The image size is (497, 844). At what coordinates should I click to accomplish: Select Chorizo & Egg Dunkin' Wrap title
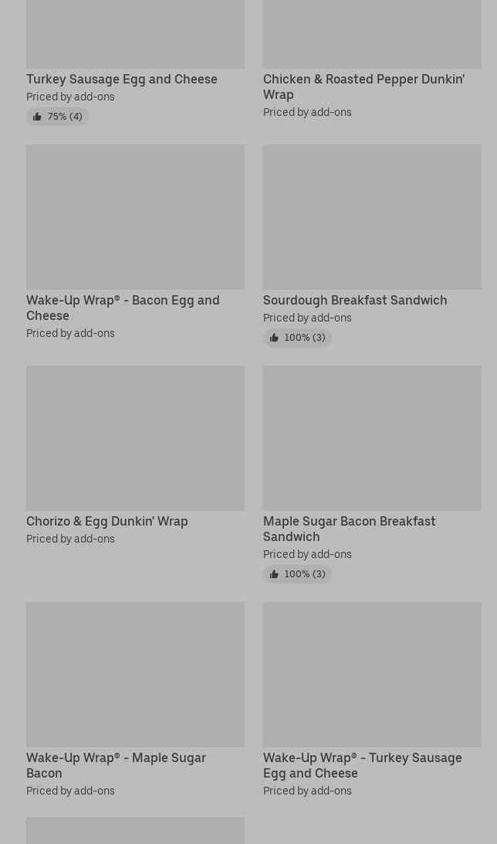click(107, 521)
